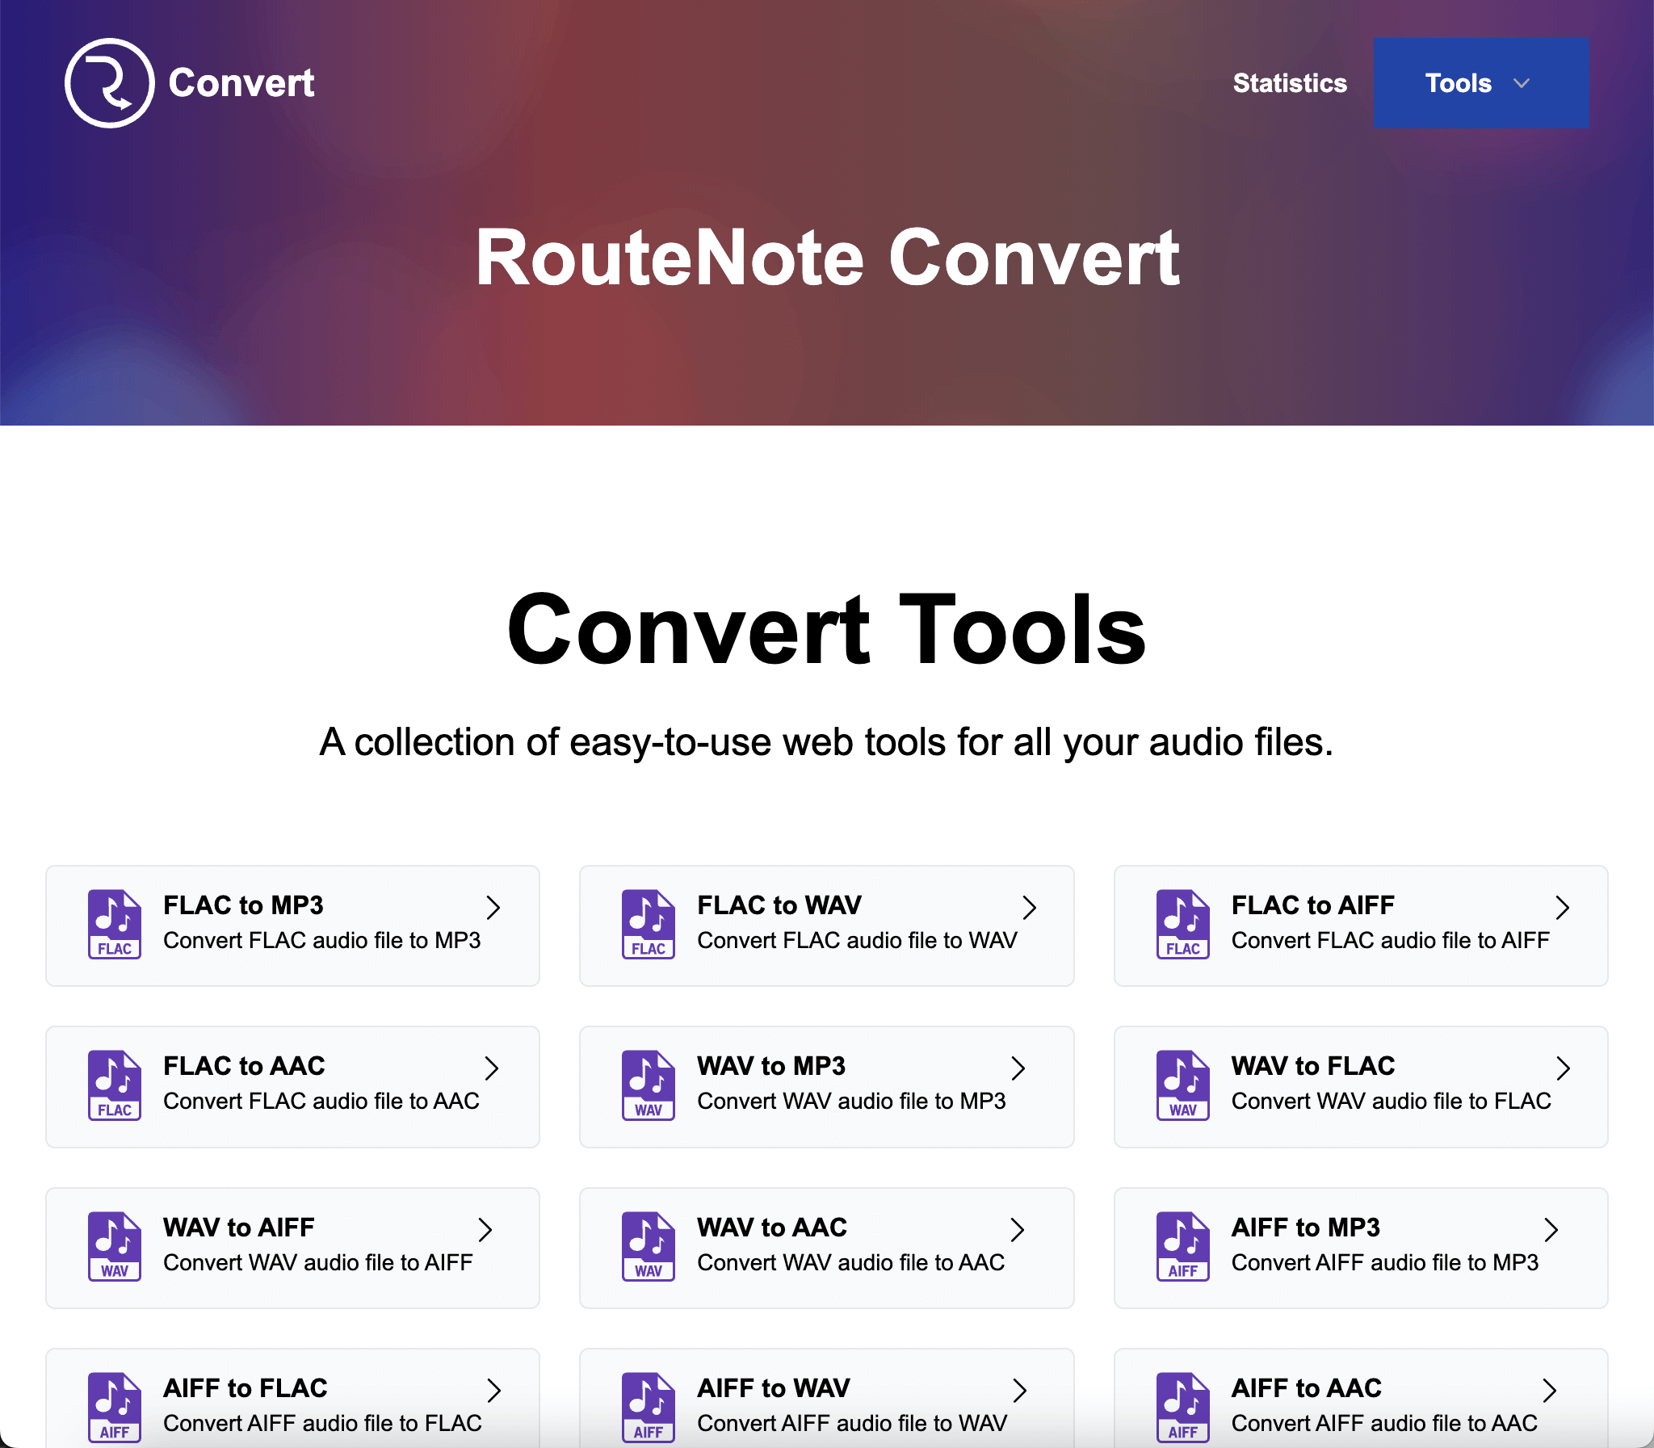Expand the Tools dropdown menu
Viewport: 1654px width, 1448px height.
pos(1480,83)
